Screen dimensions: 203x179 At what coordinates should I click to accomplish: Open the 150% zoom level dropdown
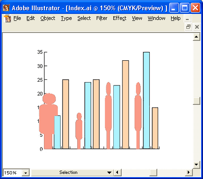point(25,173)
